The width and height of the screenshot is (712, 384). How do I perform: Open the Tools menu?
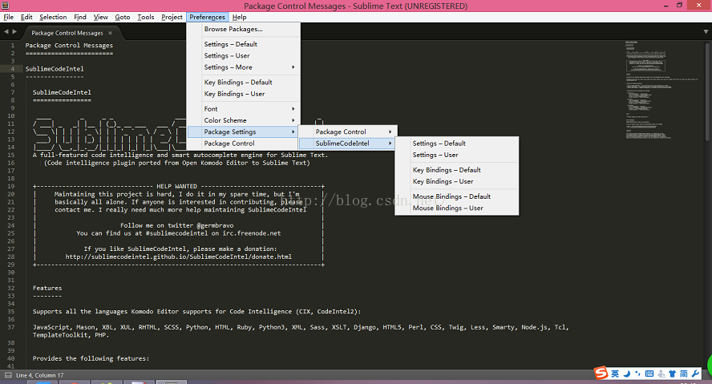click(146, 17)
